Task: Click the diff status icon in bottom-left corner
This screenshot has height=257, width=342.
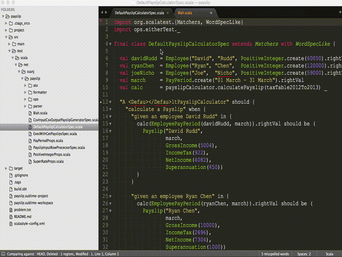Action: tap(3, 253)
